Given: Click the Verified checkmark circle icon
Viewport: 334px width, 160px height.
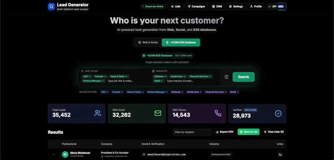Looking at the screenshot, I should tap(278, 114).
